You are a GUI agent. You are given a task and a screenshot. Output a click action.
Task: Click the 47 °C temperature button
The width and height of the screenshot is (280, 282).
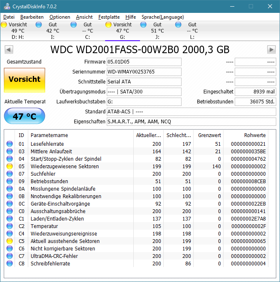25,116
